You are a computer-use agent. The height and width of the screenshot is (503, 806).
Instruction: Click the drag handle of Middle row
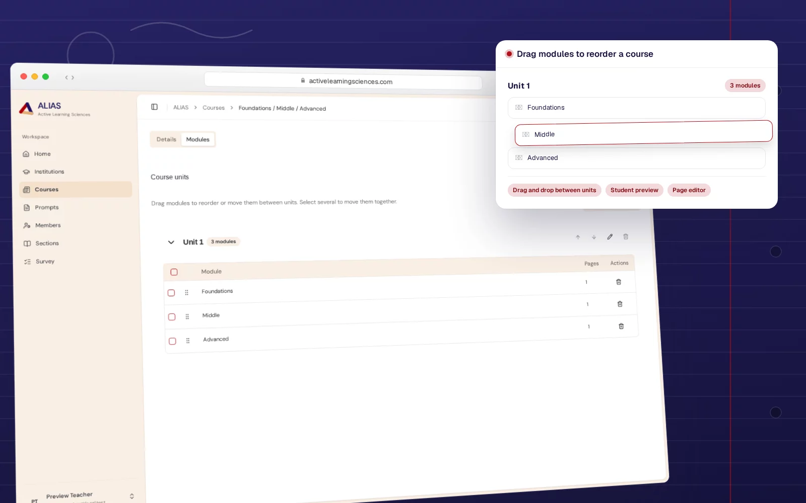click(187, 316)
